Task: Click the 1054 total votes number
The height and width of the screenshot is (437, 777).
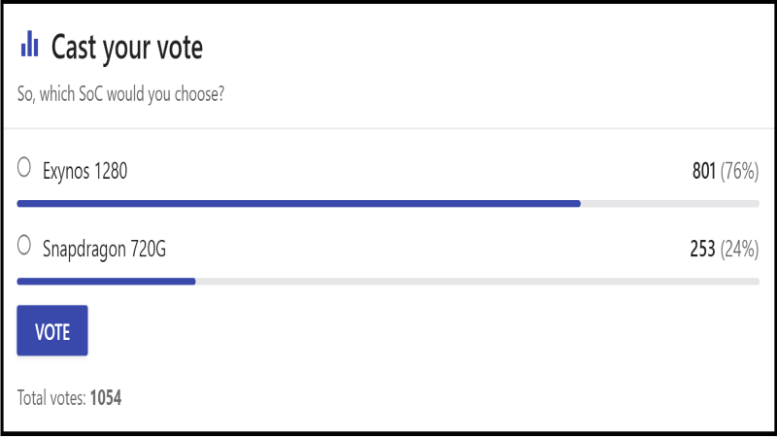Action: [106, 397]
